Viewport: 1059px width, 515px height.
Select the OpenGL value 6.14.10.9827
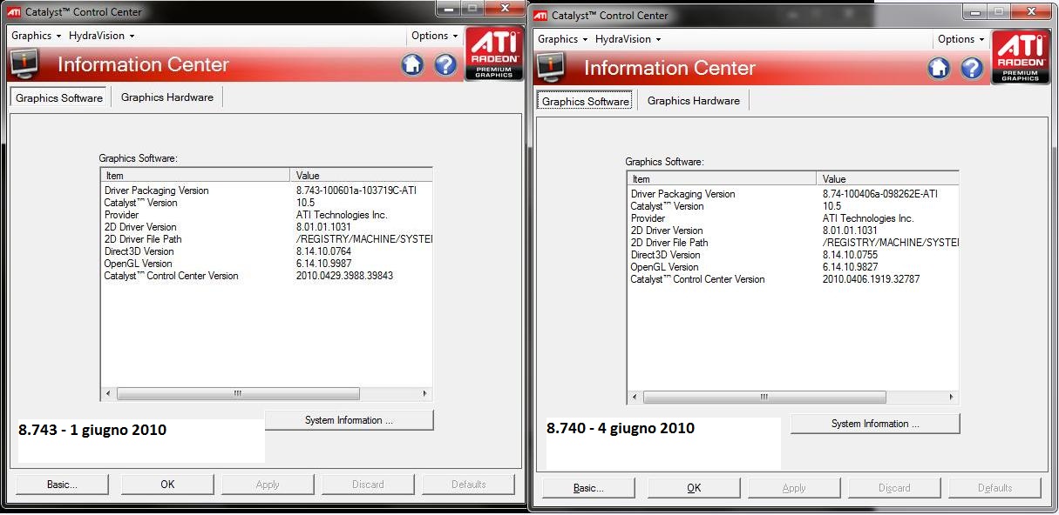point(850,267)
